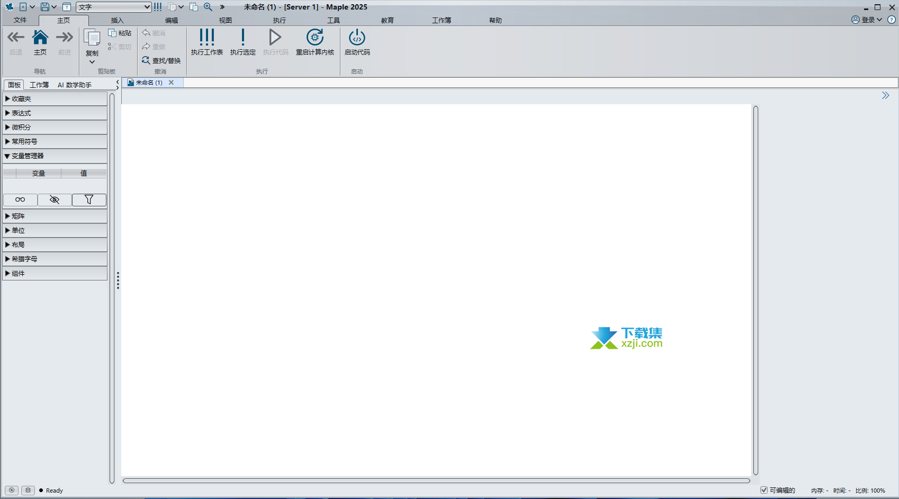Screen dimensions: 899x499
Task: Select the 面板 panel tab
Action: coord(14,85)
